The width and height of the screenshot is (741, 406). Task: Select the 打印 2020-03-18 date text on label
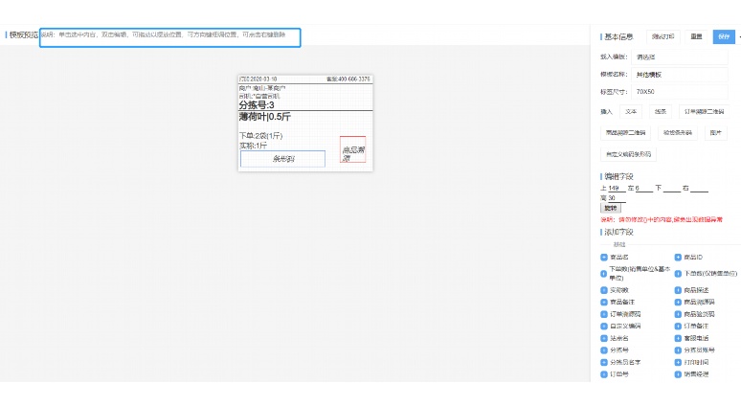pyautogui.click(x=258, y=79)
